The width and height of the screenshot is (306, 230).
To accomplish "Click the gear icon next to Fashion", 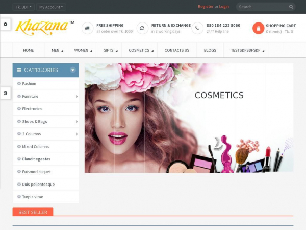I will click(x=19, y=84).
